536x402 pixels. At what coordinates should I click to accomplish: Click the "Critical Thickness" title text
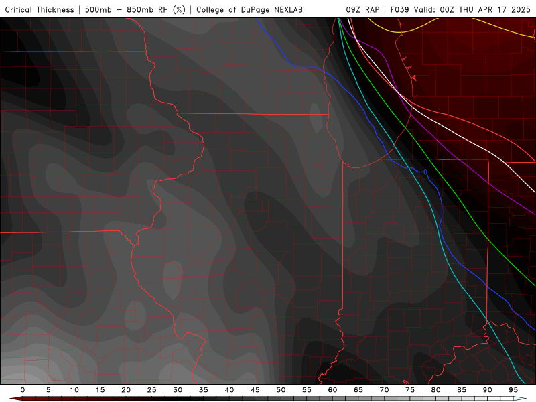pos(40,10)
